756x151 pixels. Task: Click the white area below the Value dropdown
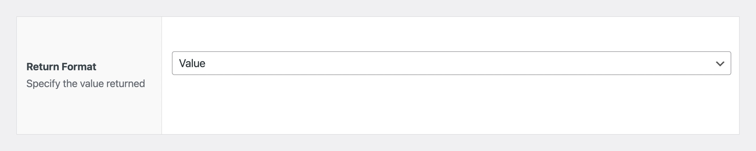[451, 105]
